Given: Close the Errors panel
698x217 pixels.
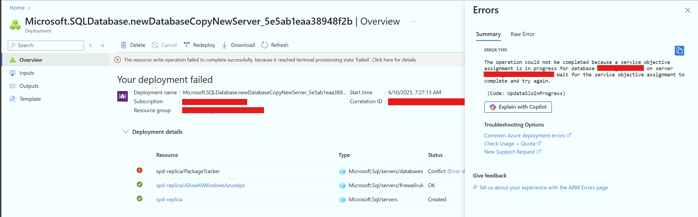Looking at the screenshot, I should (x=687, y=10).
